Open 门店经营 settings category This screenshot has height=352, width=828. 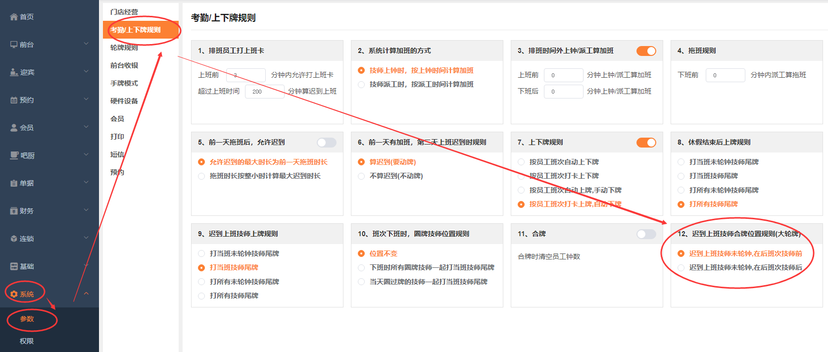point(124,12)
